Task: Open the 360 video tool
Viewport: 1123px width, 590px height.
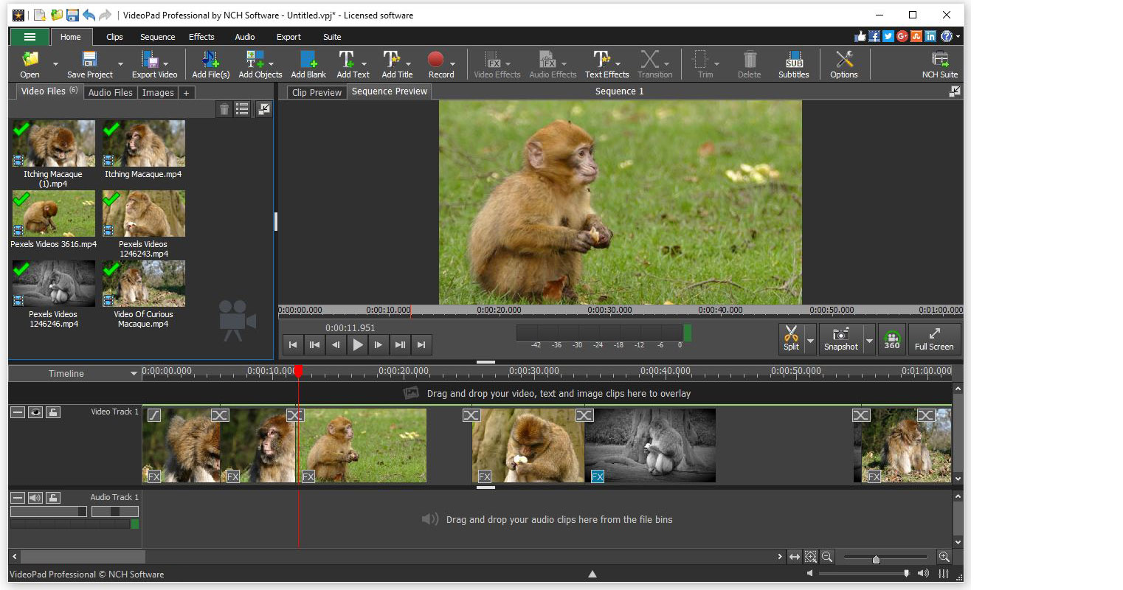Action: tap(892, 339)
